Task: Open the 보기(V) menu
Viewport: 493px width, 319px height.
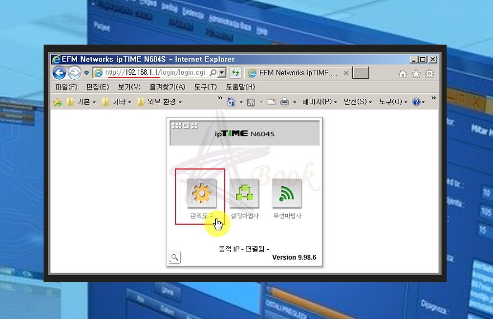Action: [x=129, y=87]
